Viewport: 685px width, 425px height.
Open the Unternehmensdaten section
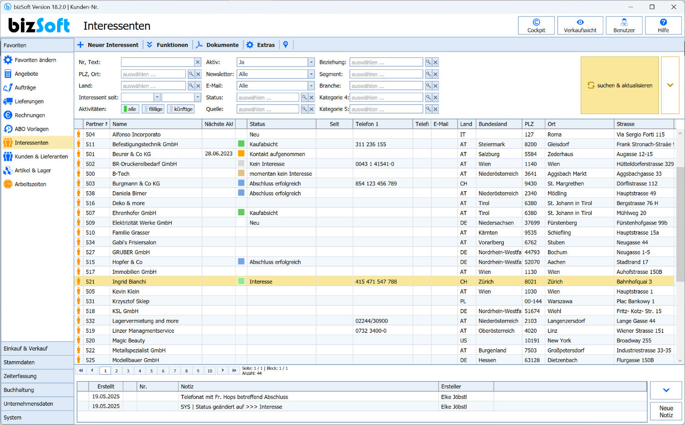point(37,404)
